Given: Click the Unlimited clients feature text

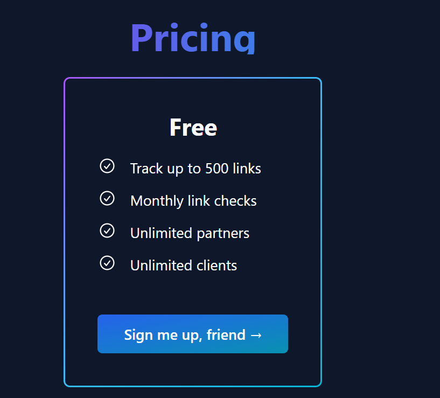Looking at the screenshot, I should pos(184,266).
